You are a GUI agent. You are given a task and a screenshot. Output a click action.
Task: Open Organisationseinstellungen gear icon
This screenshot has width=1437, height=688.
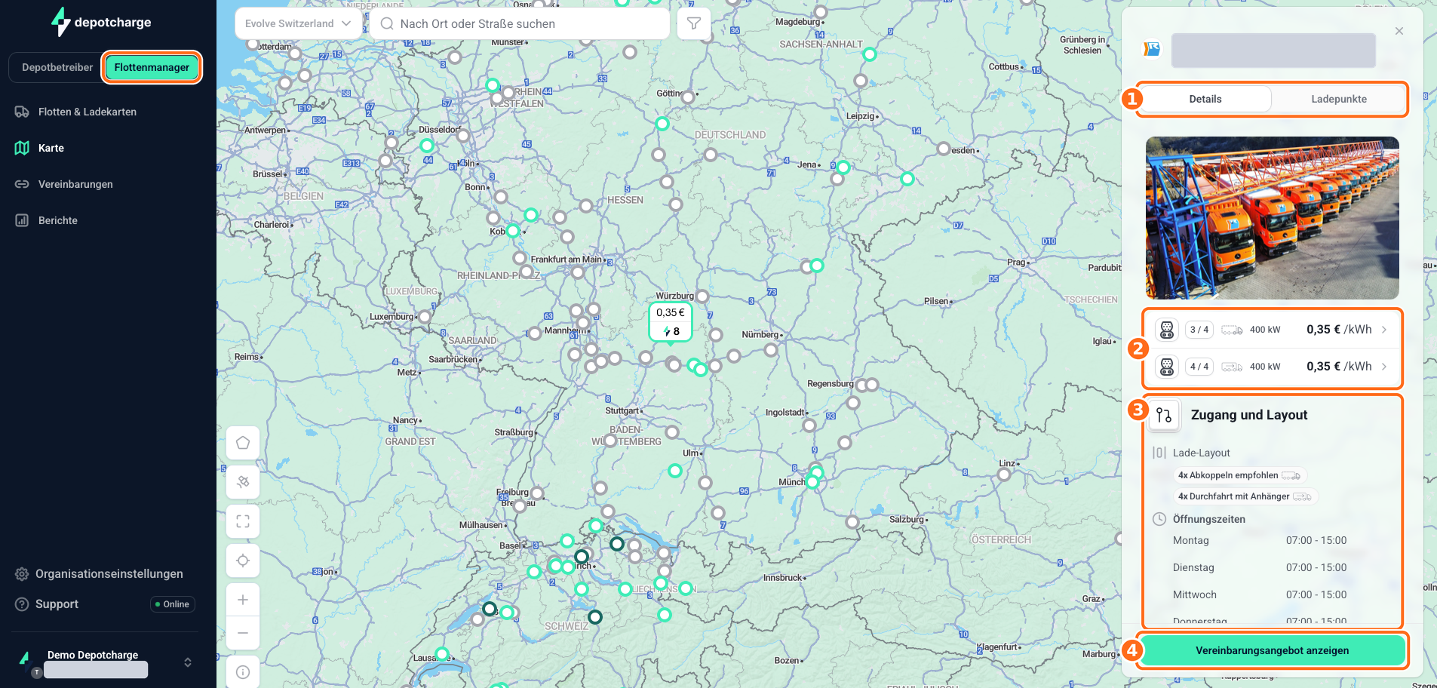(22, 574)
